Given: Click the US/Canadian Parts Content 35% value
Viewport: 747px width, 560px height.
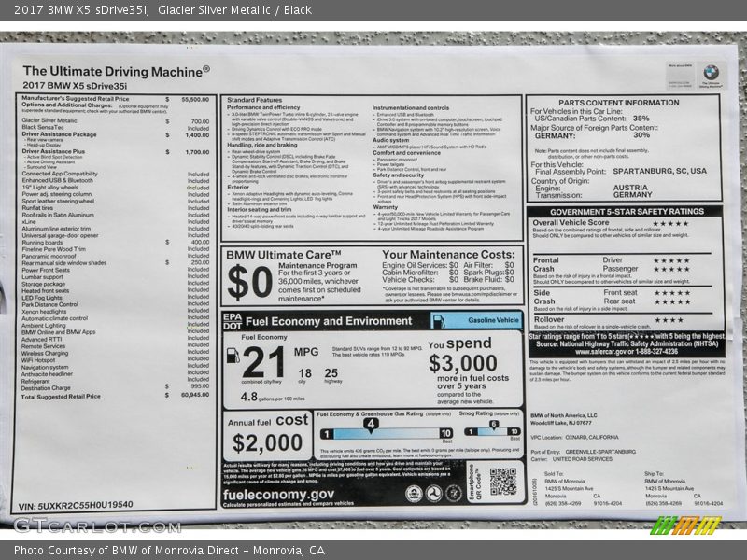Looking at the screenshot, I should (x=641, y=119).
